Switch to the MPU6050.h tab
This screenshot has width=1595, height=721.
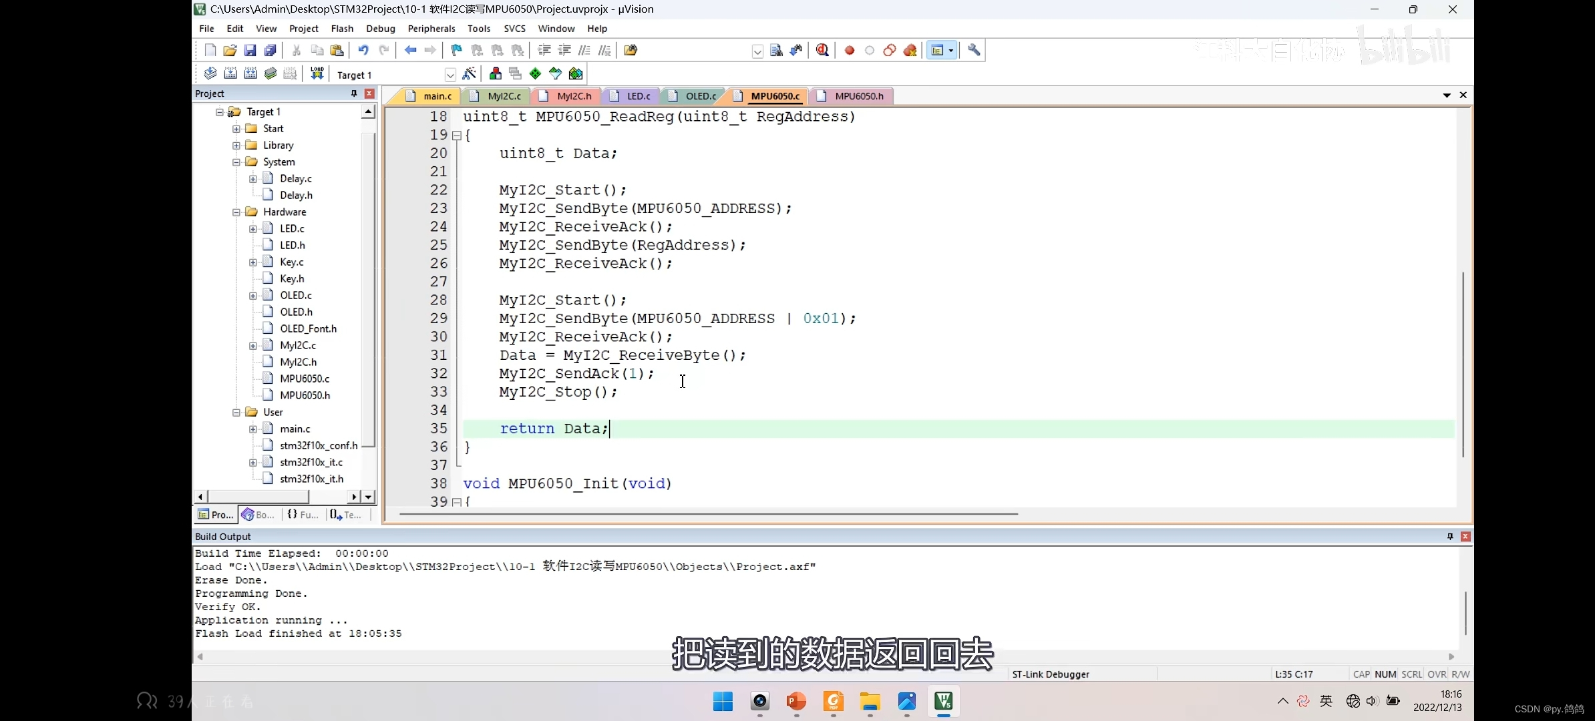(851, 96)
